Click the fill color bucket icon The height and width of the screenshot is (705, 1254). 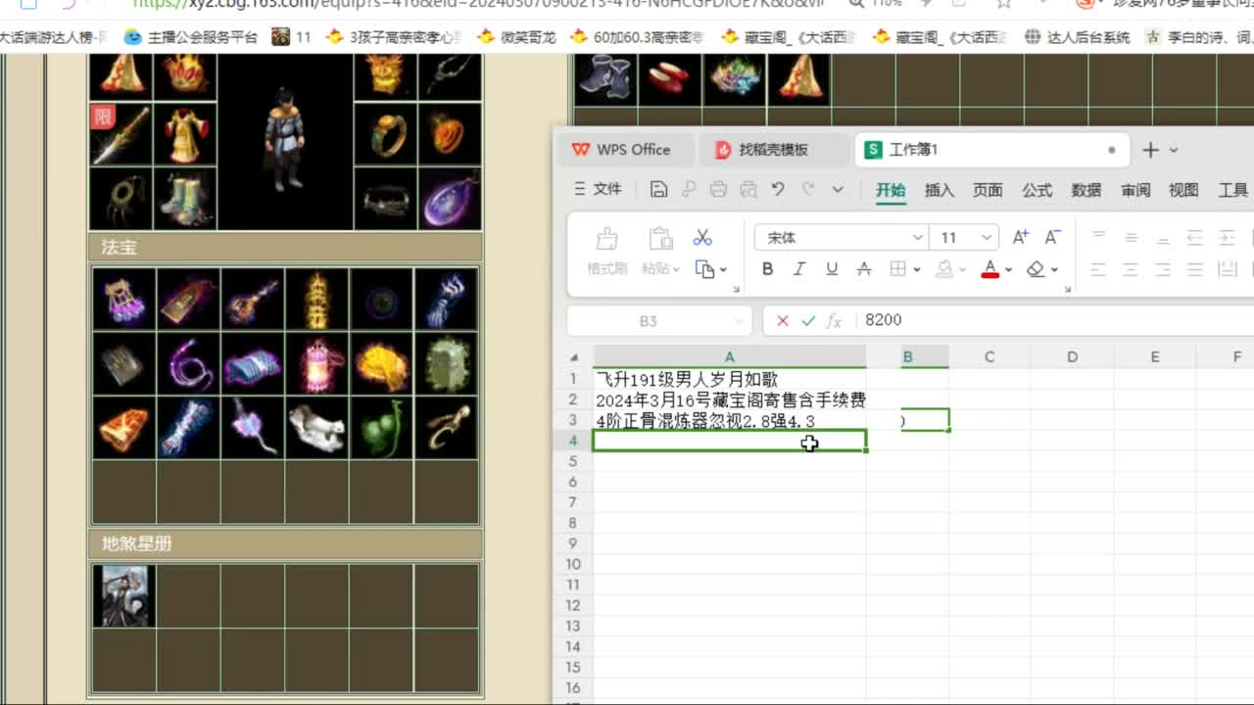tap(944, 269)
